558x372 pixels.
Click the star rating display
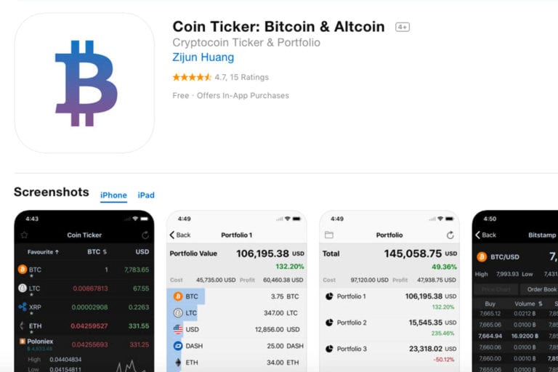[192, 77]
